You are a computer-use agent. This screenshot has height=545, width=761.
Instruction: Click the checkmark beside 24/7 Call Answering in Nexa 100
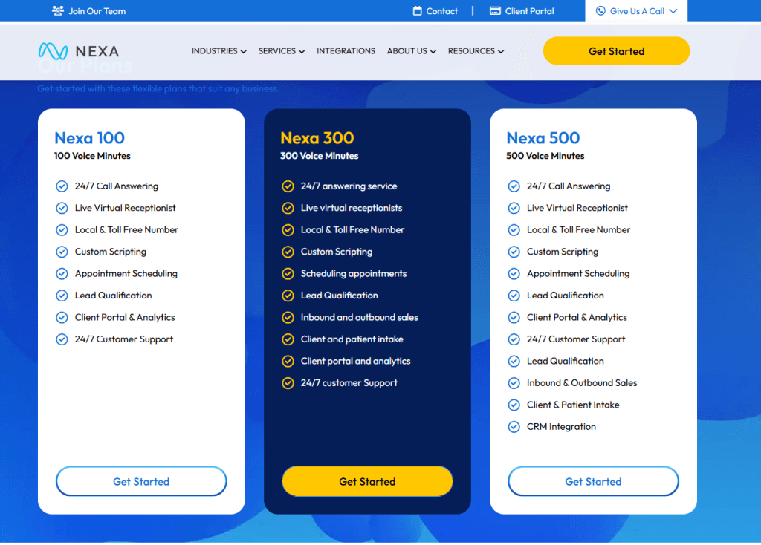tap(62, 186)
